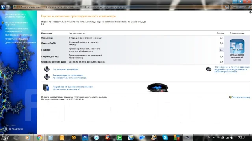Open CCleaner icon in taskbar

point(108,137)
